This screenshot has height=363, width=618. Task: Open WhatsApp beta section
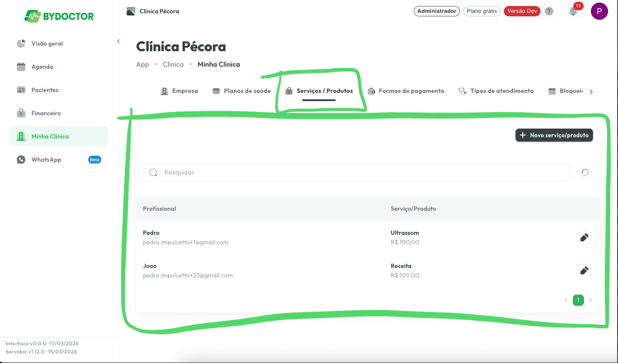coord(59,160)
